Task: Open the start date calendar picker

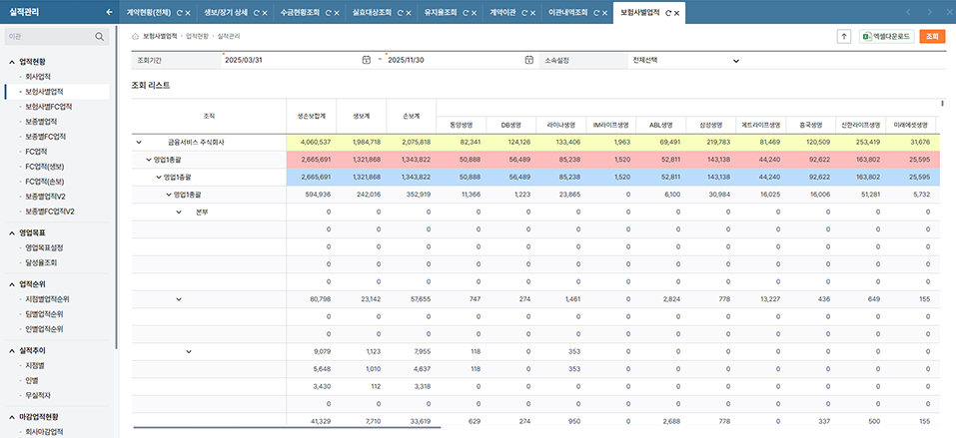Action: click(367, 60)
